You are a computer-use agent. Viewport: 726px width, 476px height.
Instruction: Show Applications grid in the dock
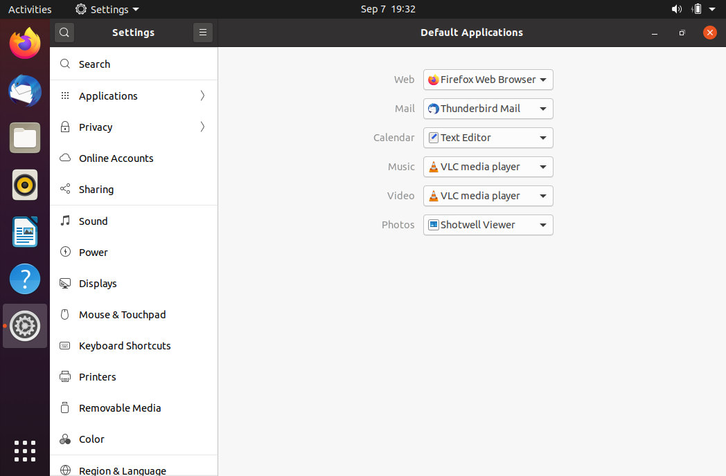click(25, 451)
